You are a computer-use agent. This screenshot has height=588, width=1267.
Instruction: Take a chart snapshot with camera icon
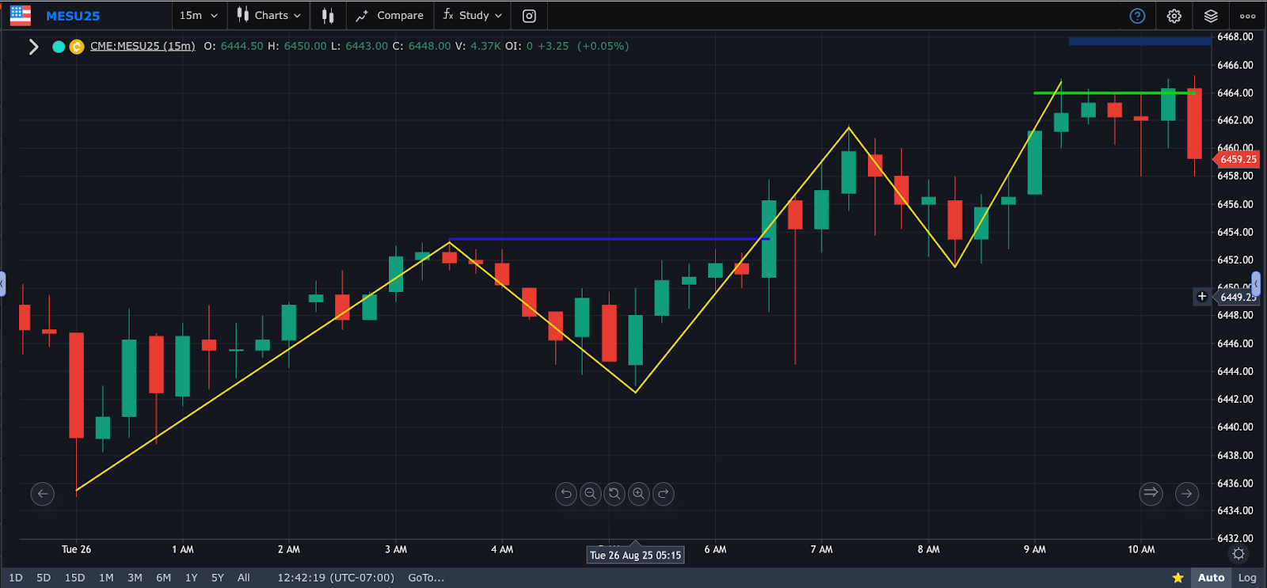coord(529,16)
